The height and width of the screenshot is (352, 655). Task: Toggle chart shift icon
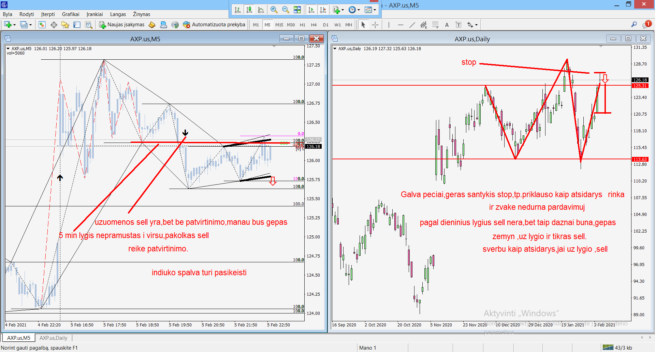coord(323,10)
